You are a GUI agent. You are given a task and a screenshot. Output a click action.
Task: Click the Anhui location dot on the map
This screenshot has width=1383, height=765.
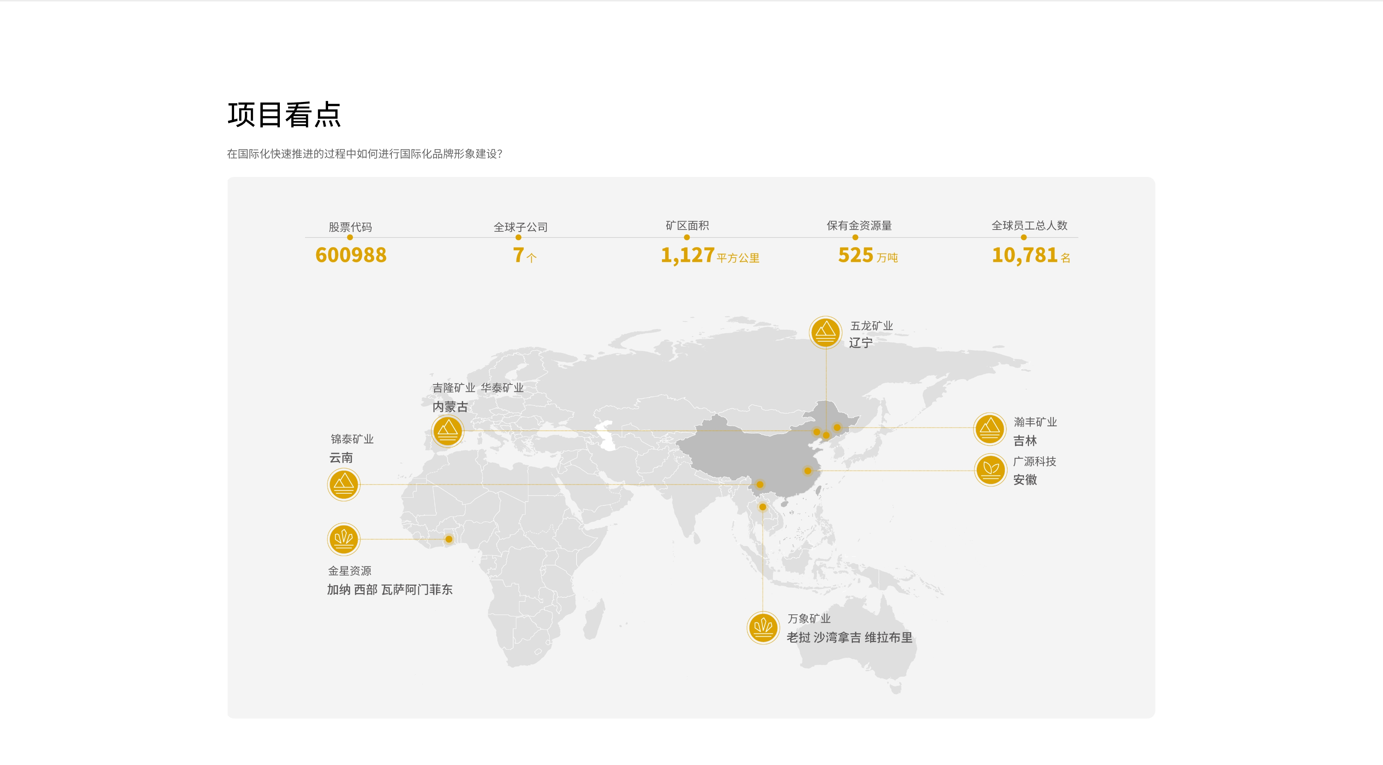point(807,471)
